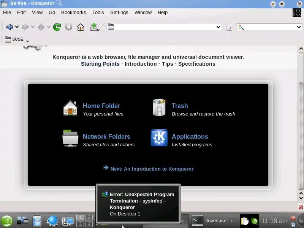
Task: Expand the location bar history dropdown
Action: pyautogui.click(x=218, y=27)
